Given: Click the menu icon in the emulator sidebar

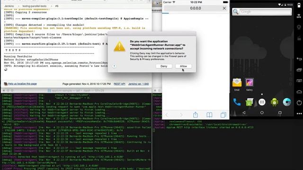Looking at the screenshot, I should pos(299,81).
